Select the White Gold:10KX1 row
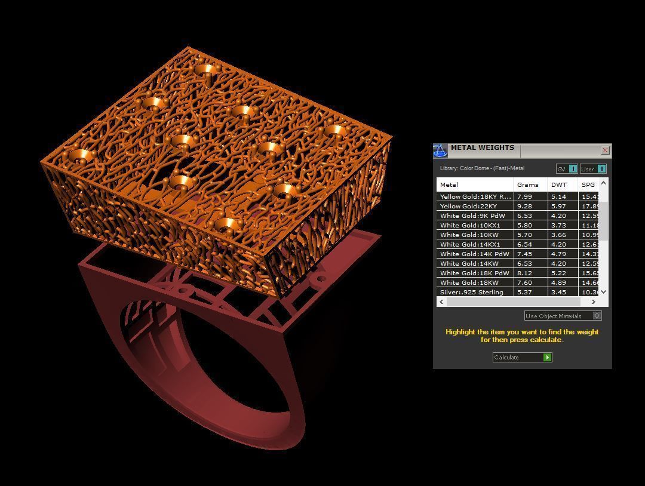Viewport: 645px width, 486px height. click(x=517, y=225)
